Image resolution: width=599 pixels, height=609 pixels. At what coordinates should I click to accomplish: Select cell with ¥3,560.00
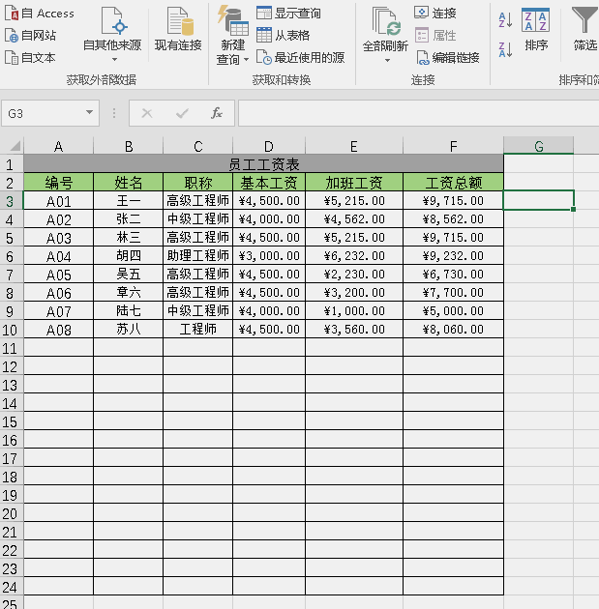(354, 330)
